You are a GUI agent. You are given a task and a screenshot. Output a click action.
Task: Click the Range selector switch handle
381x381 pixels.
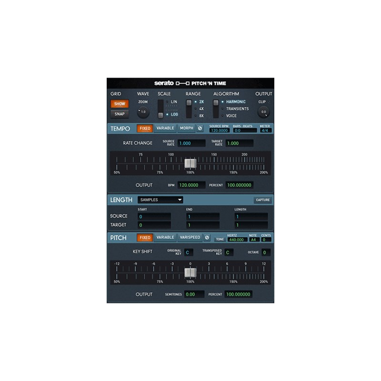[189, 102]
